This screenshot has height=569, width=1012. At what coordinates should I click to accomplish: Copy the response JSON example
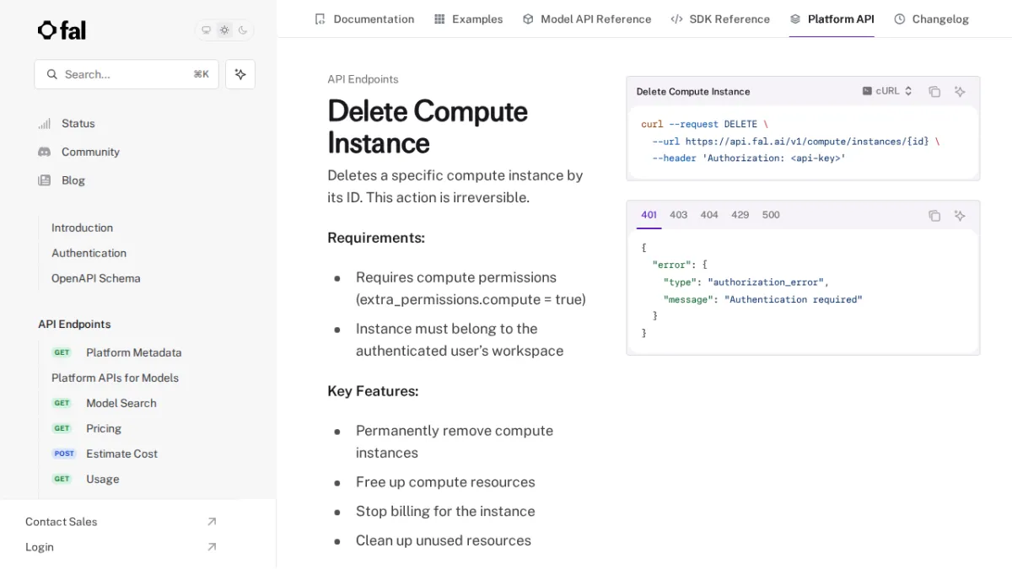coord(934,216)
